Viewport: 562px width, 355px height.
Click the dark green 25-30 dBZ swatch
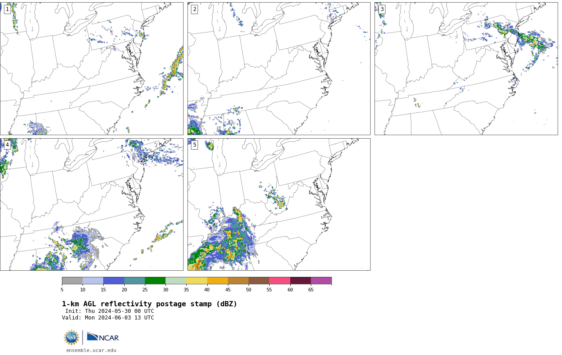tap(155, 281)
